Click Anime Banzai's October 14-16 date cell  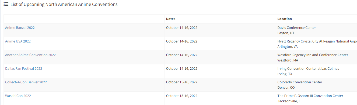pyautogui.click(x=182, y=28)
